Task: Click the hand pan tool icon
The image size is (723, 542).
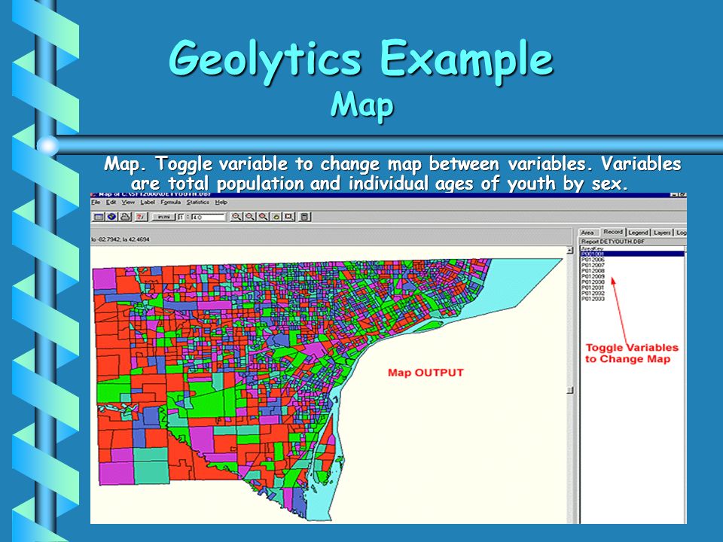Action: 276,217
